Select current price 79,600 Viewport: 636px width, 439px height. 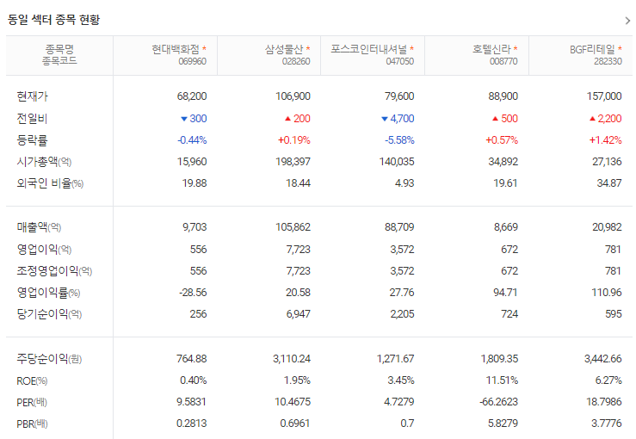click(399, 96)
